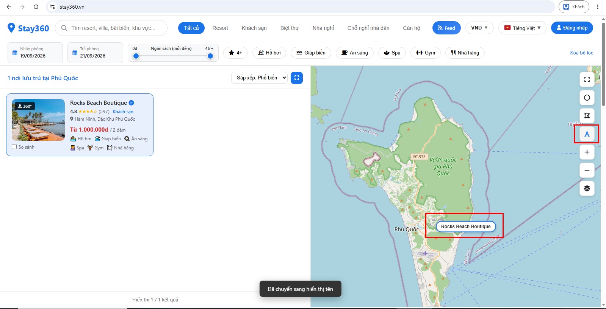Zoom in the map with the plus button
Viewport: 606px width, 309px height.
(587, 152)
